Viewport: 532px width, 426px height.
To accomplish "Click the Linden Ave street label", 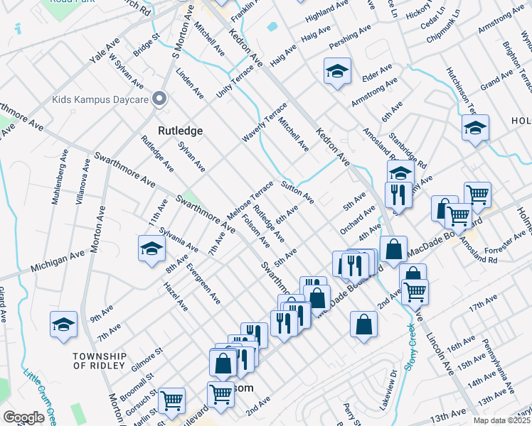I will [190, 83].
